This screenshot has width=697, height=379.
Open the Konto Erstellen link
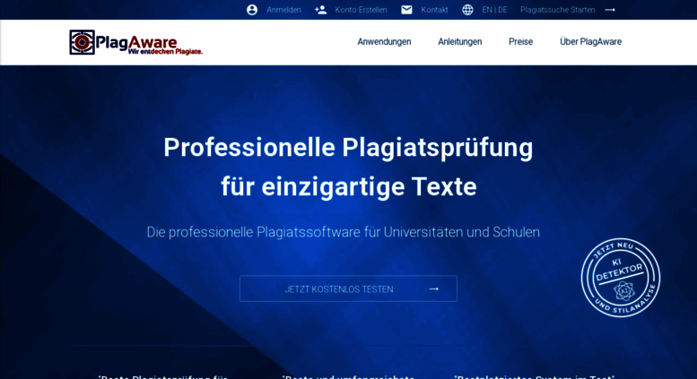click(361, 10)
